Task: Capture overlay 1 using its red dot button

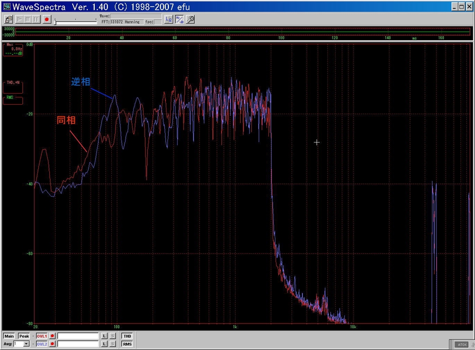Action: tap(52, 336)
